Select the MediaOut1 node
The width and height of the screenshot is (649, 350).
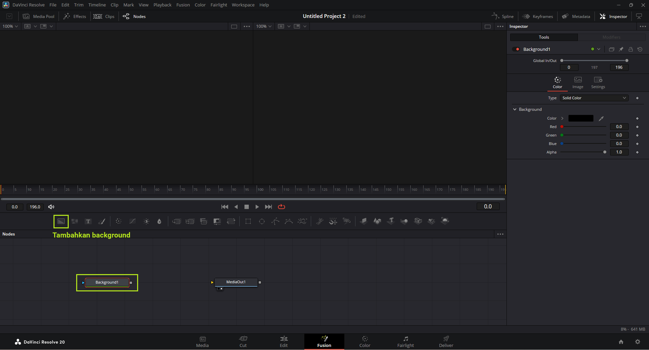tap(236, 282)
